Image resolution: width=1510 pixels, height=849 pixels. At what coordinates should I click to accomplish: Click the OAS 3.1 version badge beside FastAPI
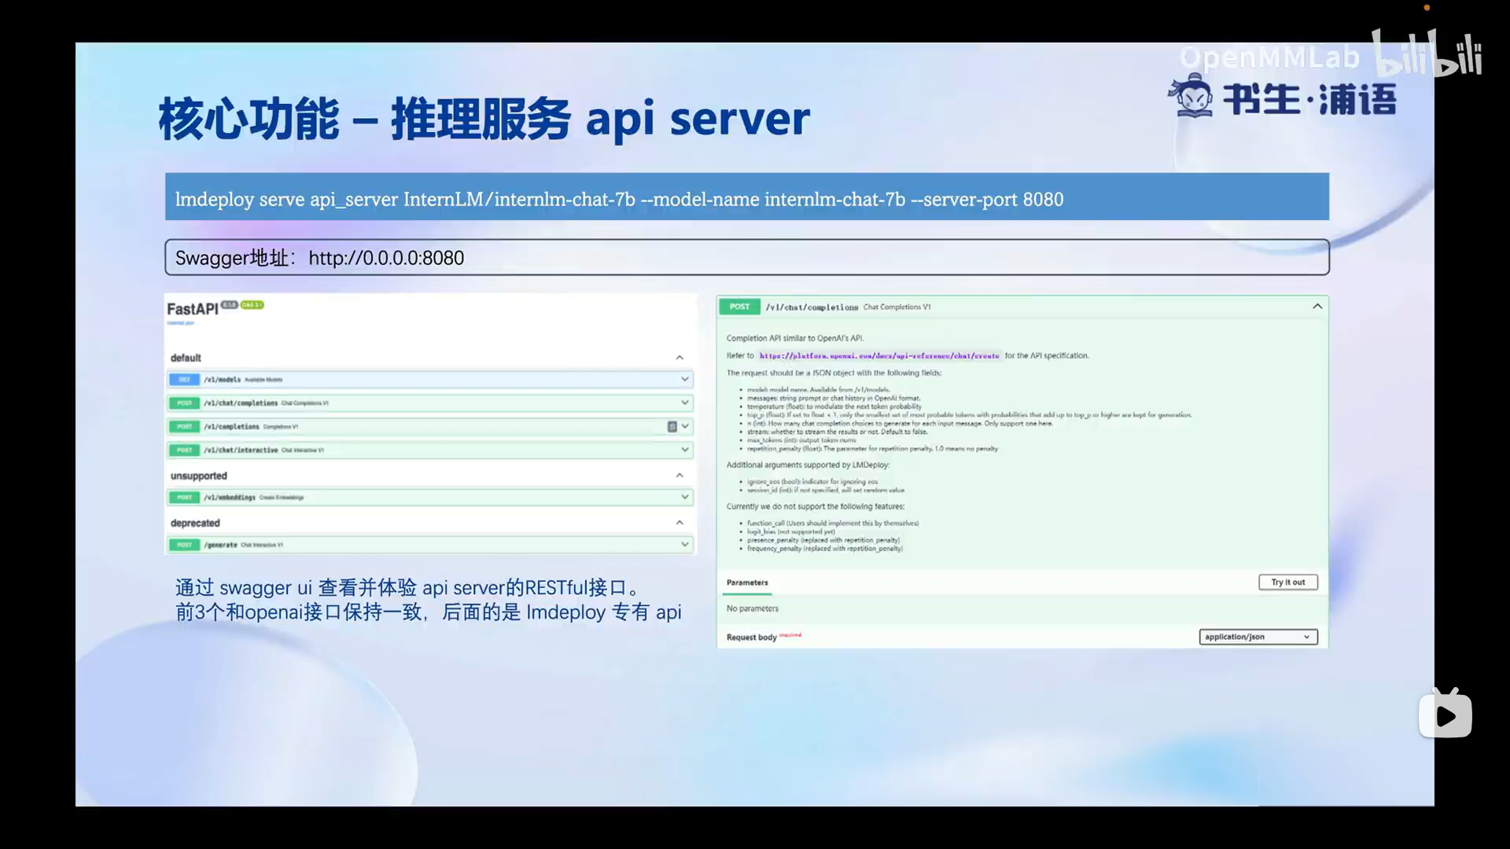pyautogui.click(x=252, y=305)
